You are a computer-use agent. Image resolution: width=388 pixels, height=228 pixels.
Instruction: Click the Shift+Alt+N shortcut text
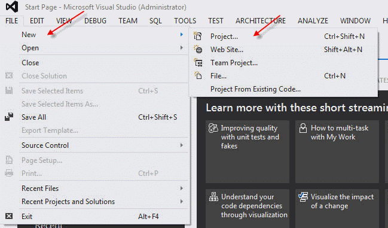click(343, 50)
